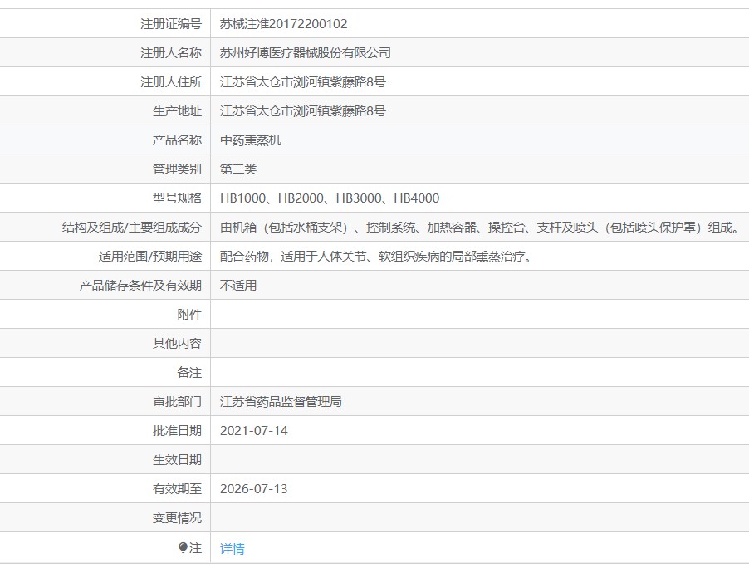
Task: Click the 结构及组成 description text
Action: [x=480, y=228]
